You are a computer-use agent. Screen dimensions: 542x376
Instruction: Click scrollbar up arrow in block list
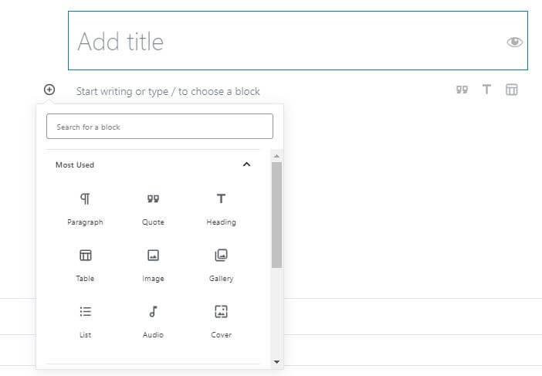coord(276,156)
